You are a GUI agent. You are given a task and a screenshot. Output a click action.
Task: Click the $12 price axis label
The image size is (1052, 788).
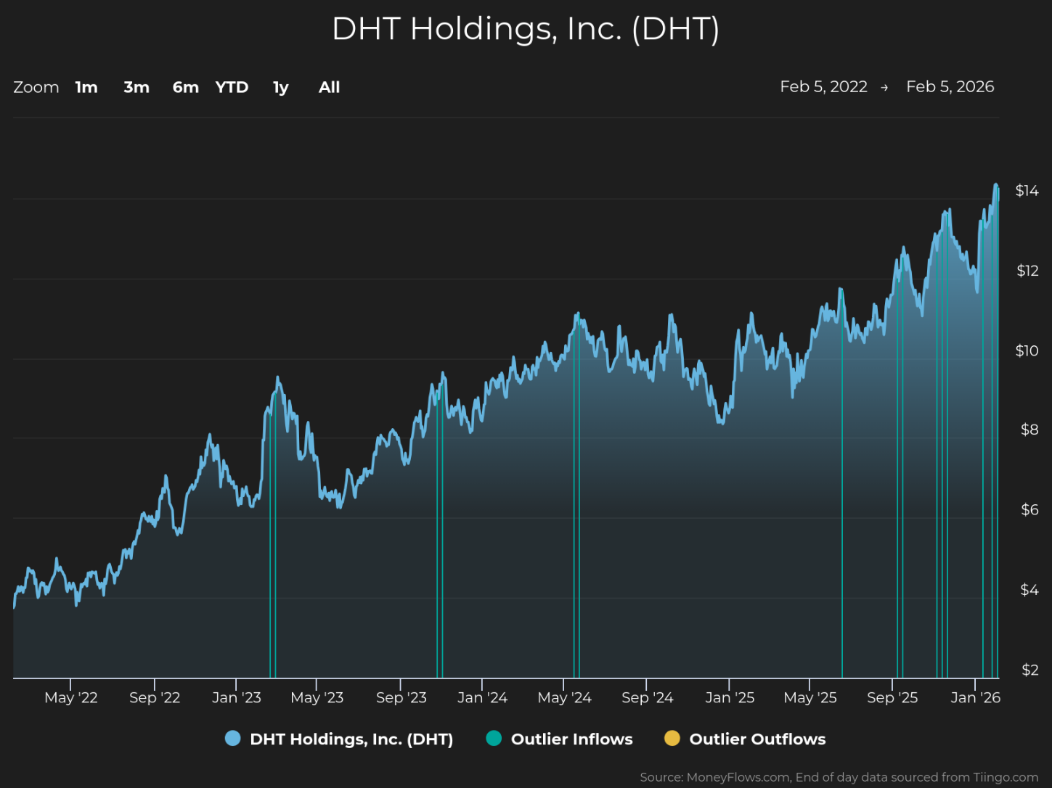pos(1027,271)
